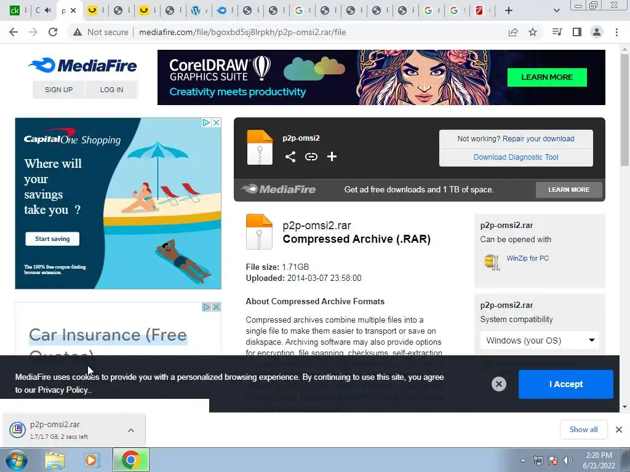Launch Windows Media Player from taskbar
Viewport: 630px width, 472px height.
click(92, 460)
